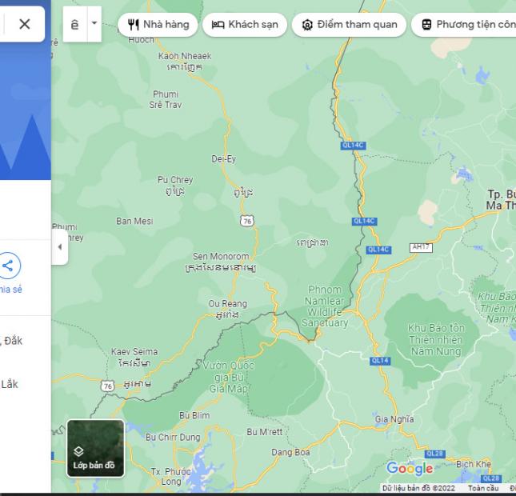The width and height of the screenshot is (516, 496).
Task: Click the Dữ liệu bản đồ ©2022 text
Action: (x=418, y=488)
